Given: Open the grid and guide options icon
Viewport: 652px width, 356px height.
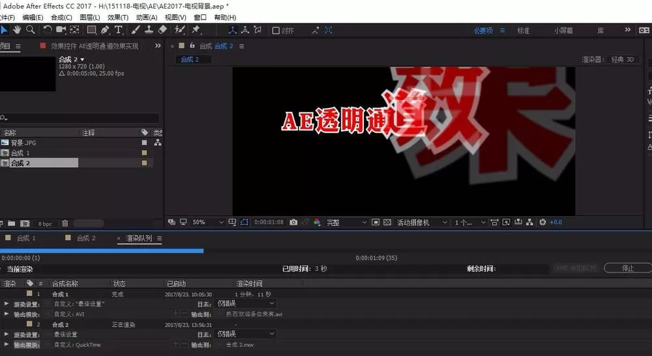Looking at the screenshot, I should [x=233, y=223].
